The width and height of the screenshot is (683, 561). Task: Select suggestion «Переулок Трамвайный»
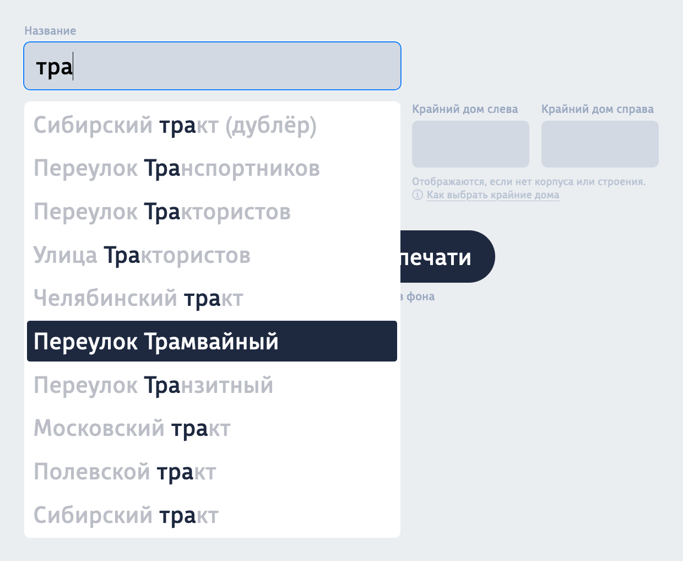pos(156,341)
